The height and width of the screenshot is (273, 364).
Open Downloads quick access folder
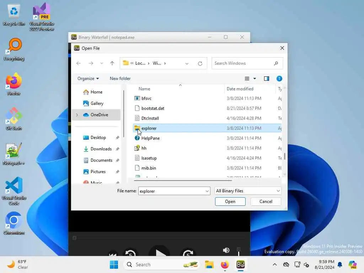(101, 149)
